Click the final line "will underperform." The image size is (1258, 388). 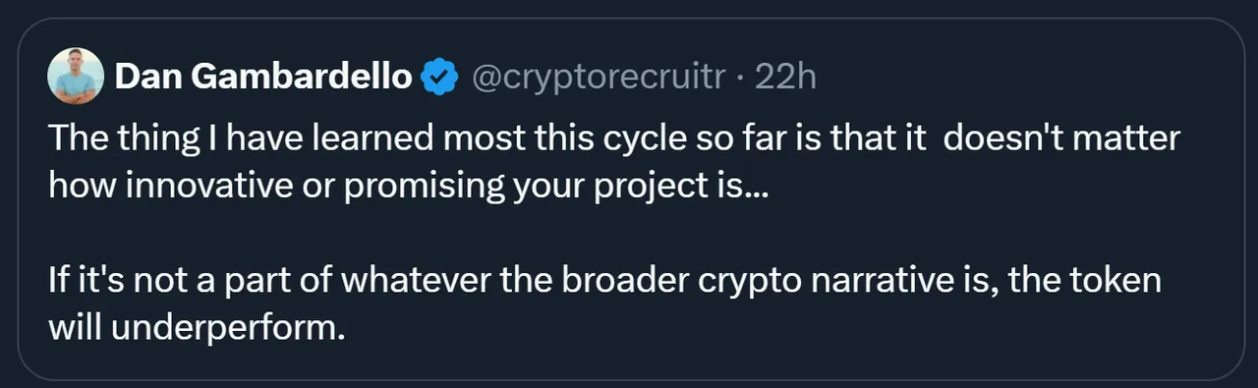197,328
